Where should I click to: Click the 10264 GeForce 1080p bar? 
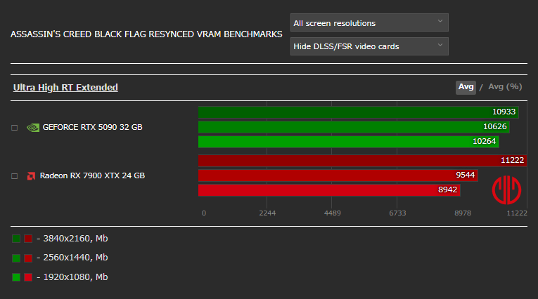point(348,142)
